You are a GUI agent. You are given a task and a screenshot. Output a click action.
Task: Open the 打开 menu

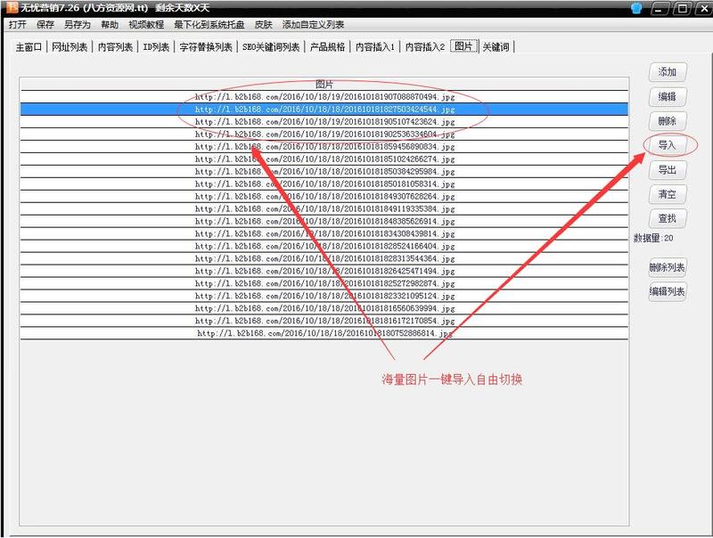point(18,25)
